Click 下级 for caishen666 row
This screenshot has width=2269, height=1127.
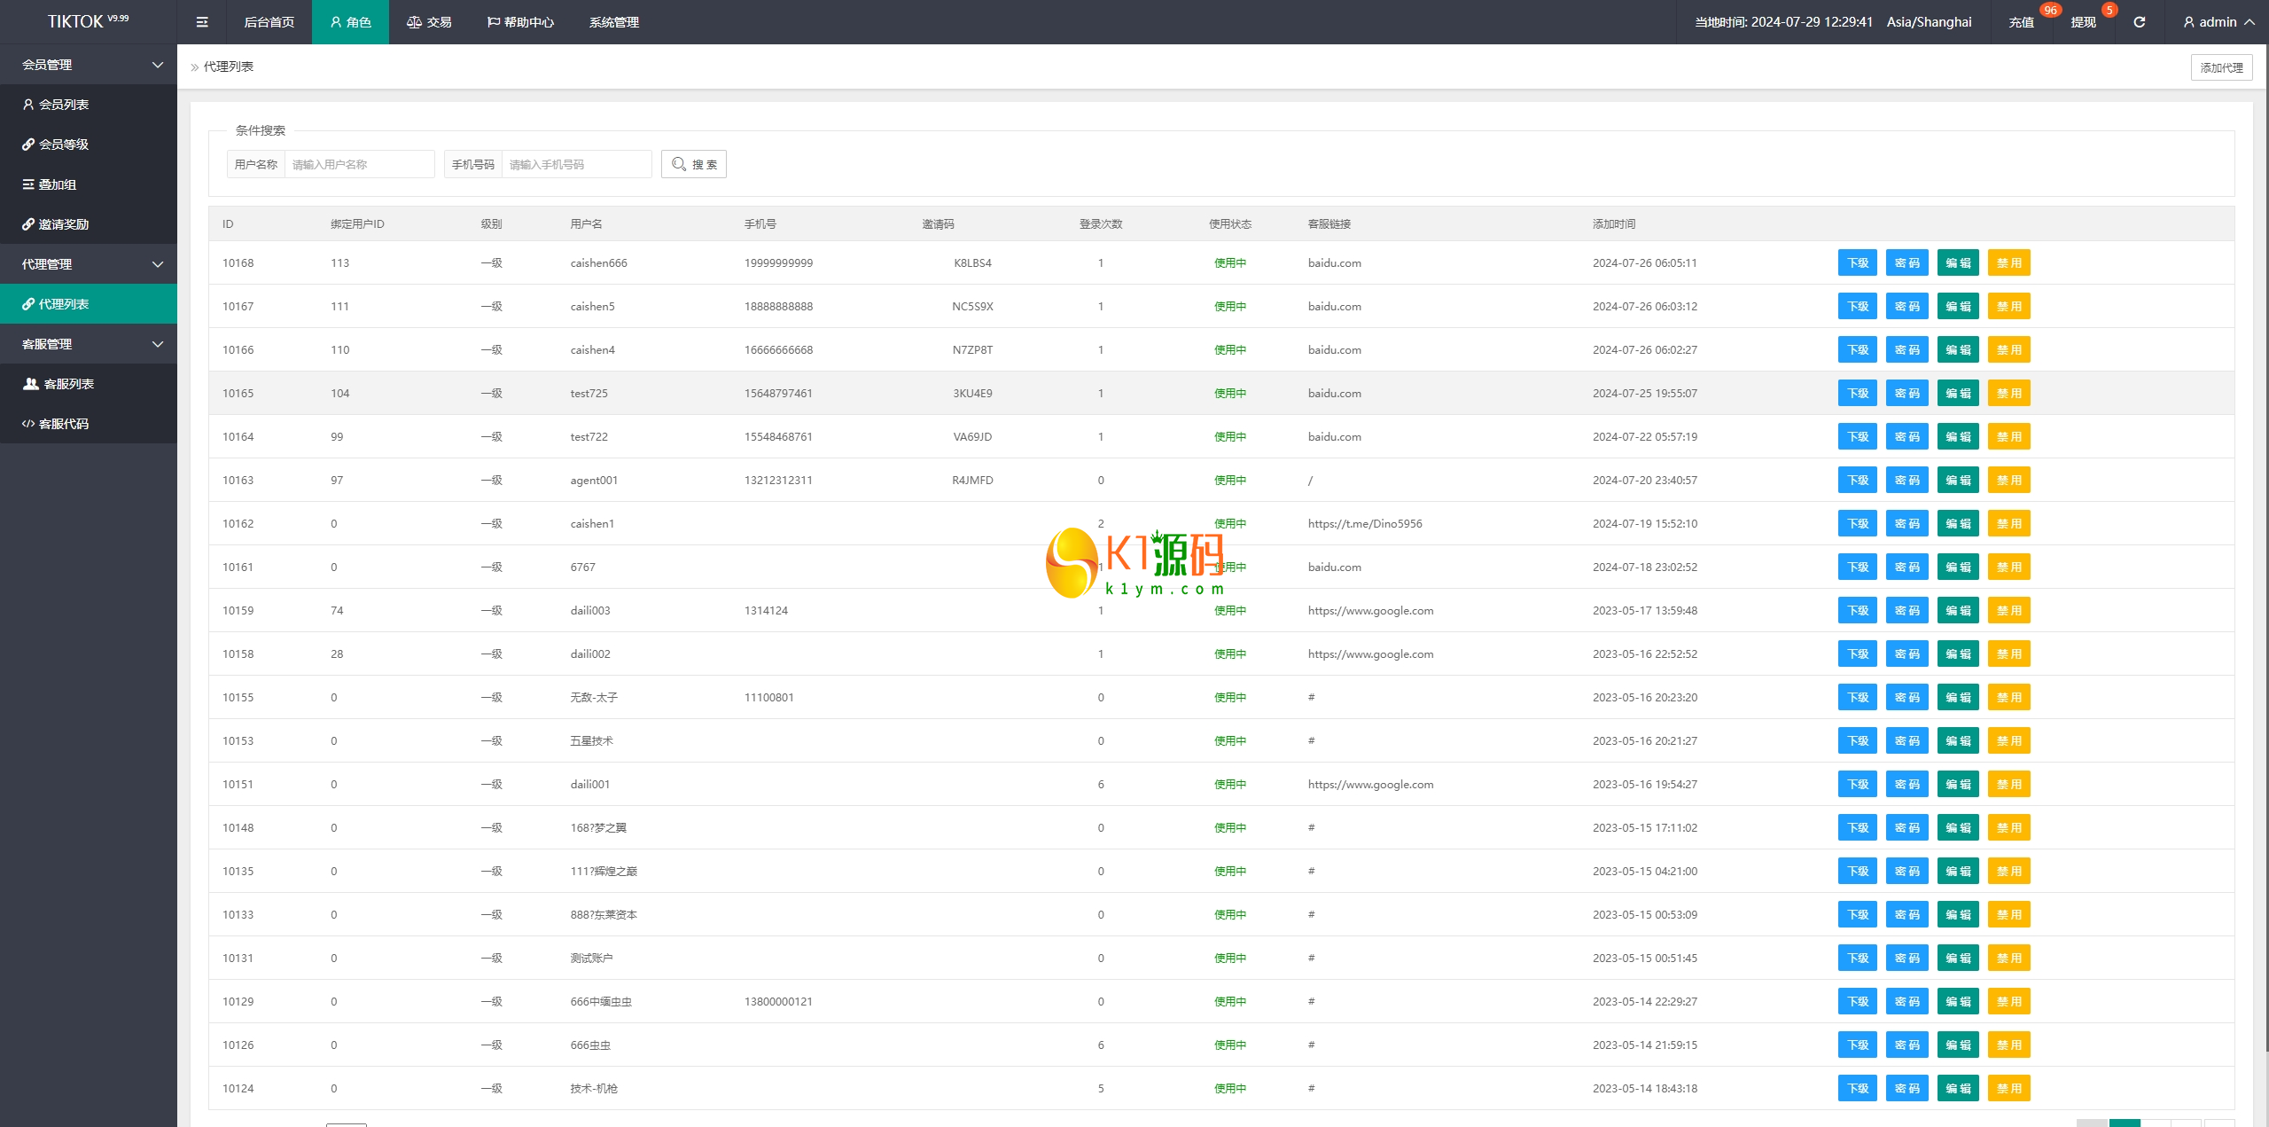click(1858, 263)
